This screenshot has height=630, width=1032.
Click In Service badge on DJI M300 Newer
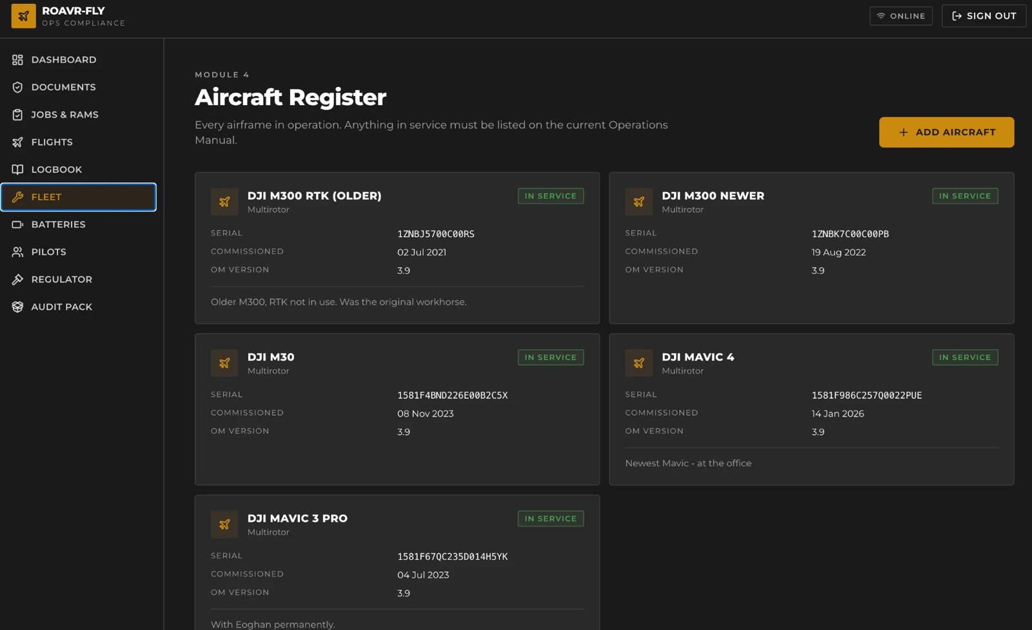click(x=965, y=196)
